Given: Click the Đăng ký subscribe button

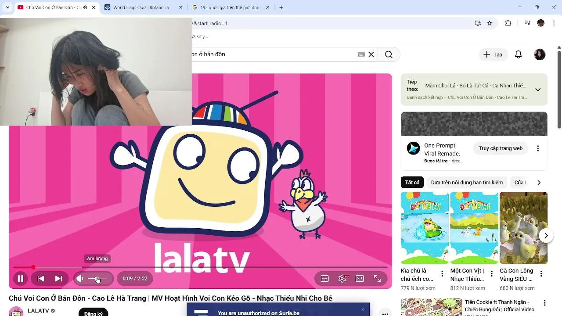Looking at the screenshot, I should click(x=93, y=312).
